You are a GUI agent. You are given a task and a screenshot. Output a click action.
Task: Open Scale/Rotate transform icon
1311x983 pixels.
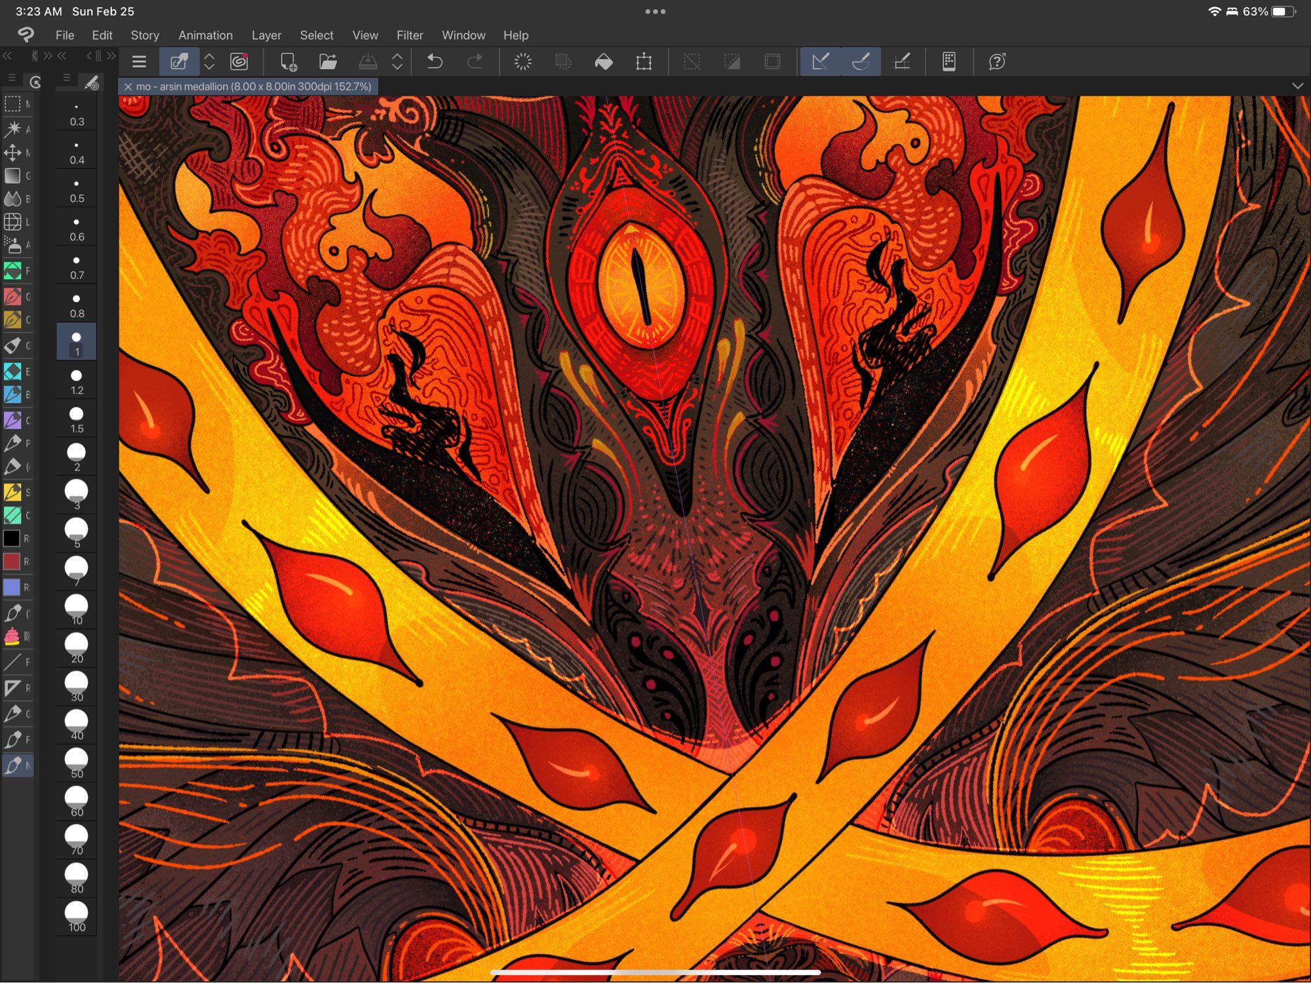pyautogui.click(x=644, y=62)
